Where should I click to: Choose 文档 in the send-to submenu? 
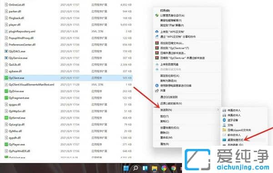[230, 125]
